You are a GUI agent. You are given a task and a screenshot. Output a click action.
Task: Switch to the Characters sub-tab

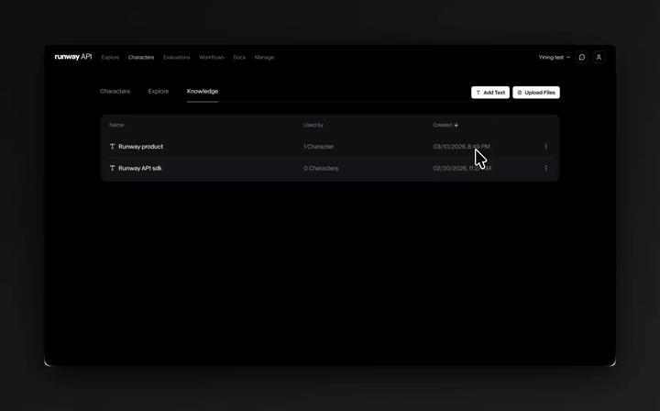[x=115, y=92]
